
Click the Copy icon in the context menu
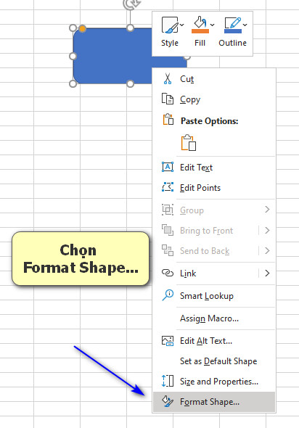(x=168, y=99)
